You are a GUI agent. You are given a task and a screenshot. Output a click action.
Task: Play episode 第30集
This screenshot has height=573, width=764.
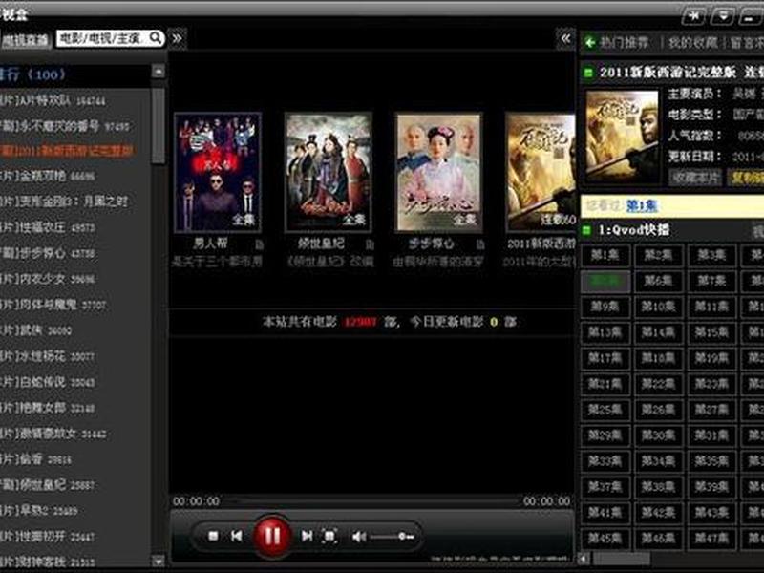coord(658,435)
